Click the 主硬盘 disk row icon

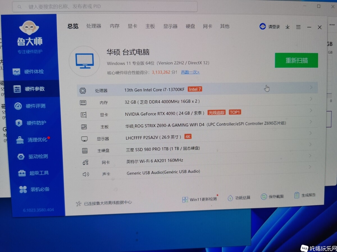(x=85, y=151)
